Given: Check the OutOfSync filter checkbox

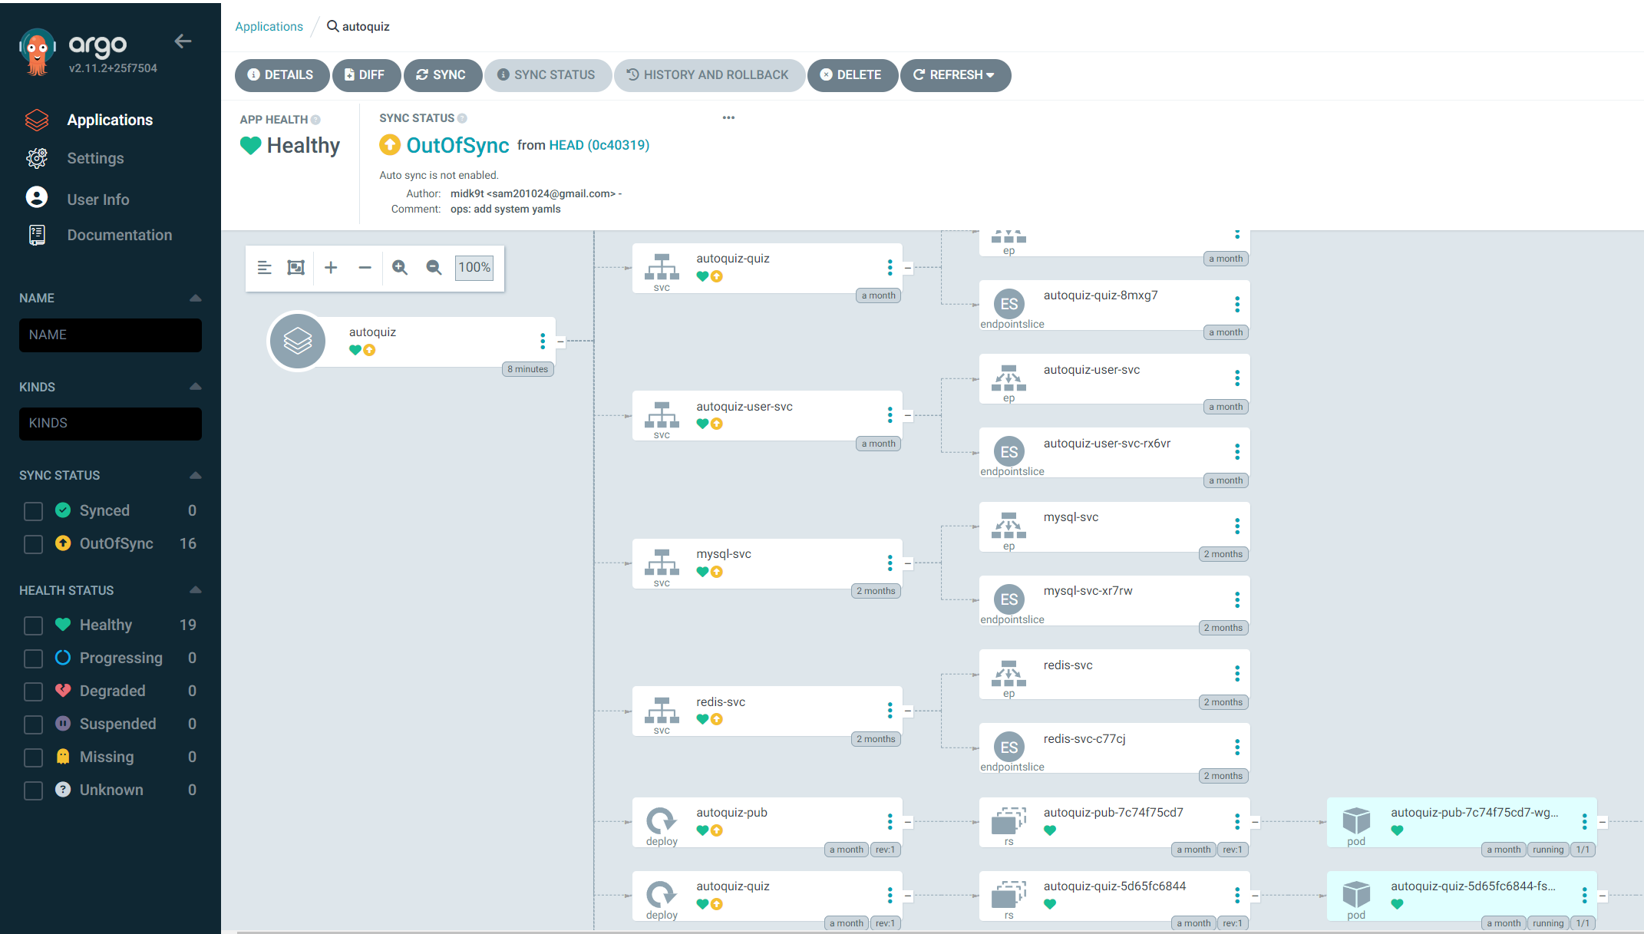Looking at the screenshot, I should [33, 544].
